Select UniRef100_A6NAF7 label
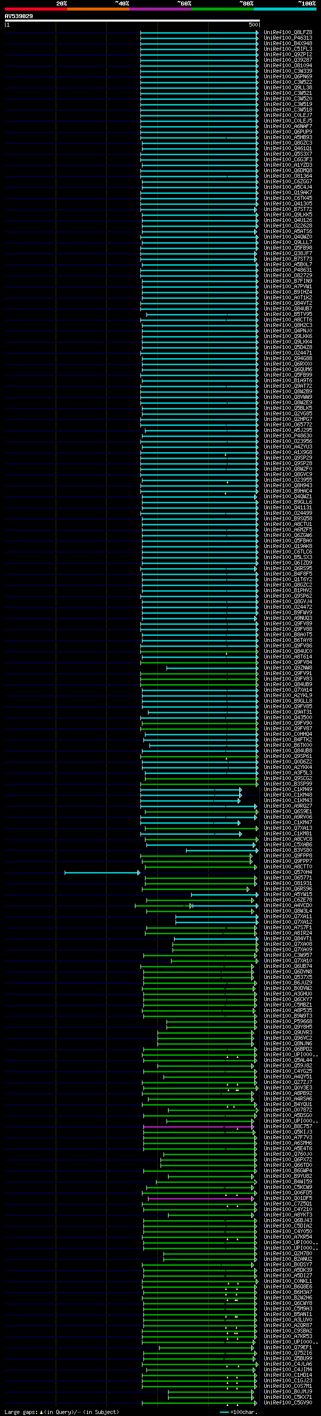The width and height of the screenshot is (321, 1416). [287, 127]
